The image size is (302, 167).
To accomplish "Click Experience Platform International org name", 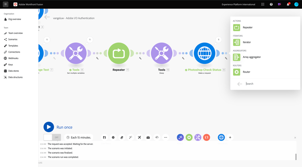I will pos(238,4).
